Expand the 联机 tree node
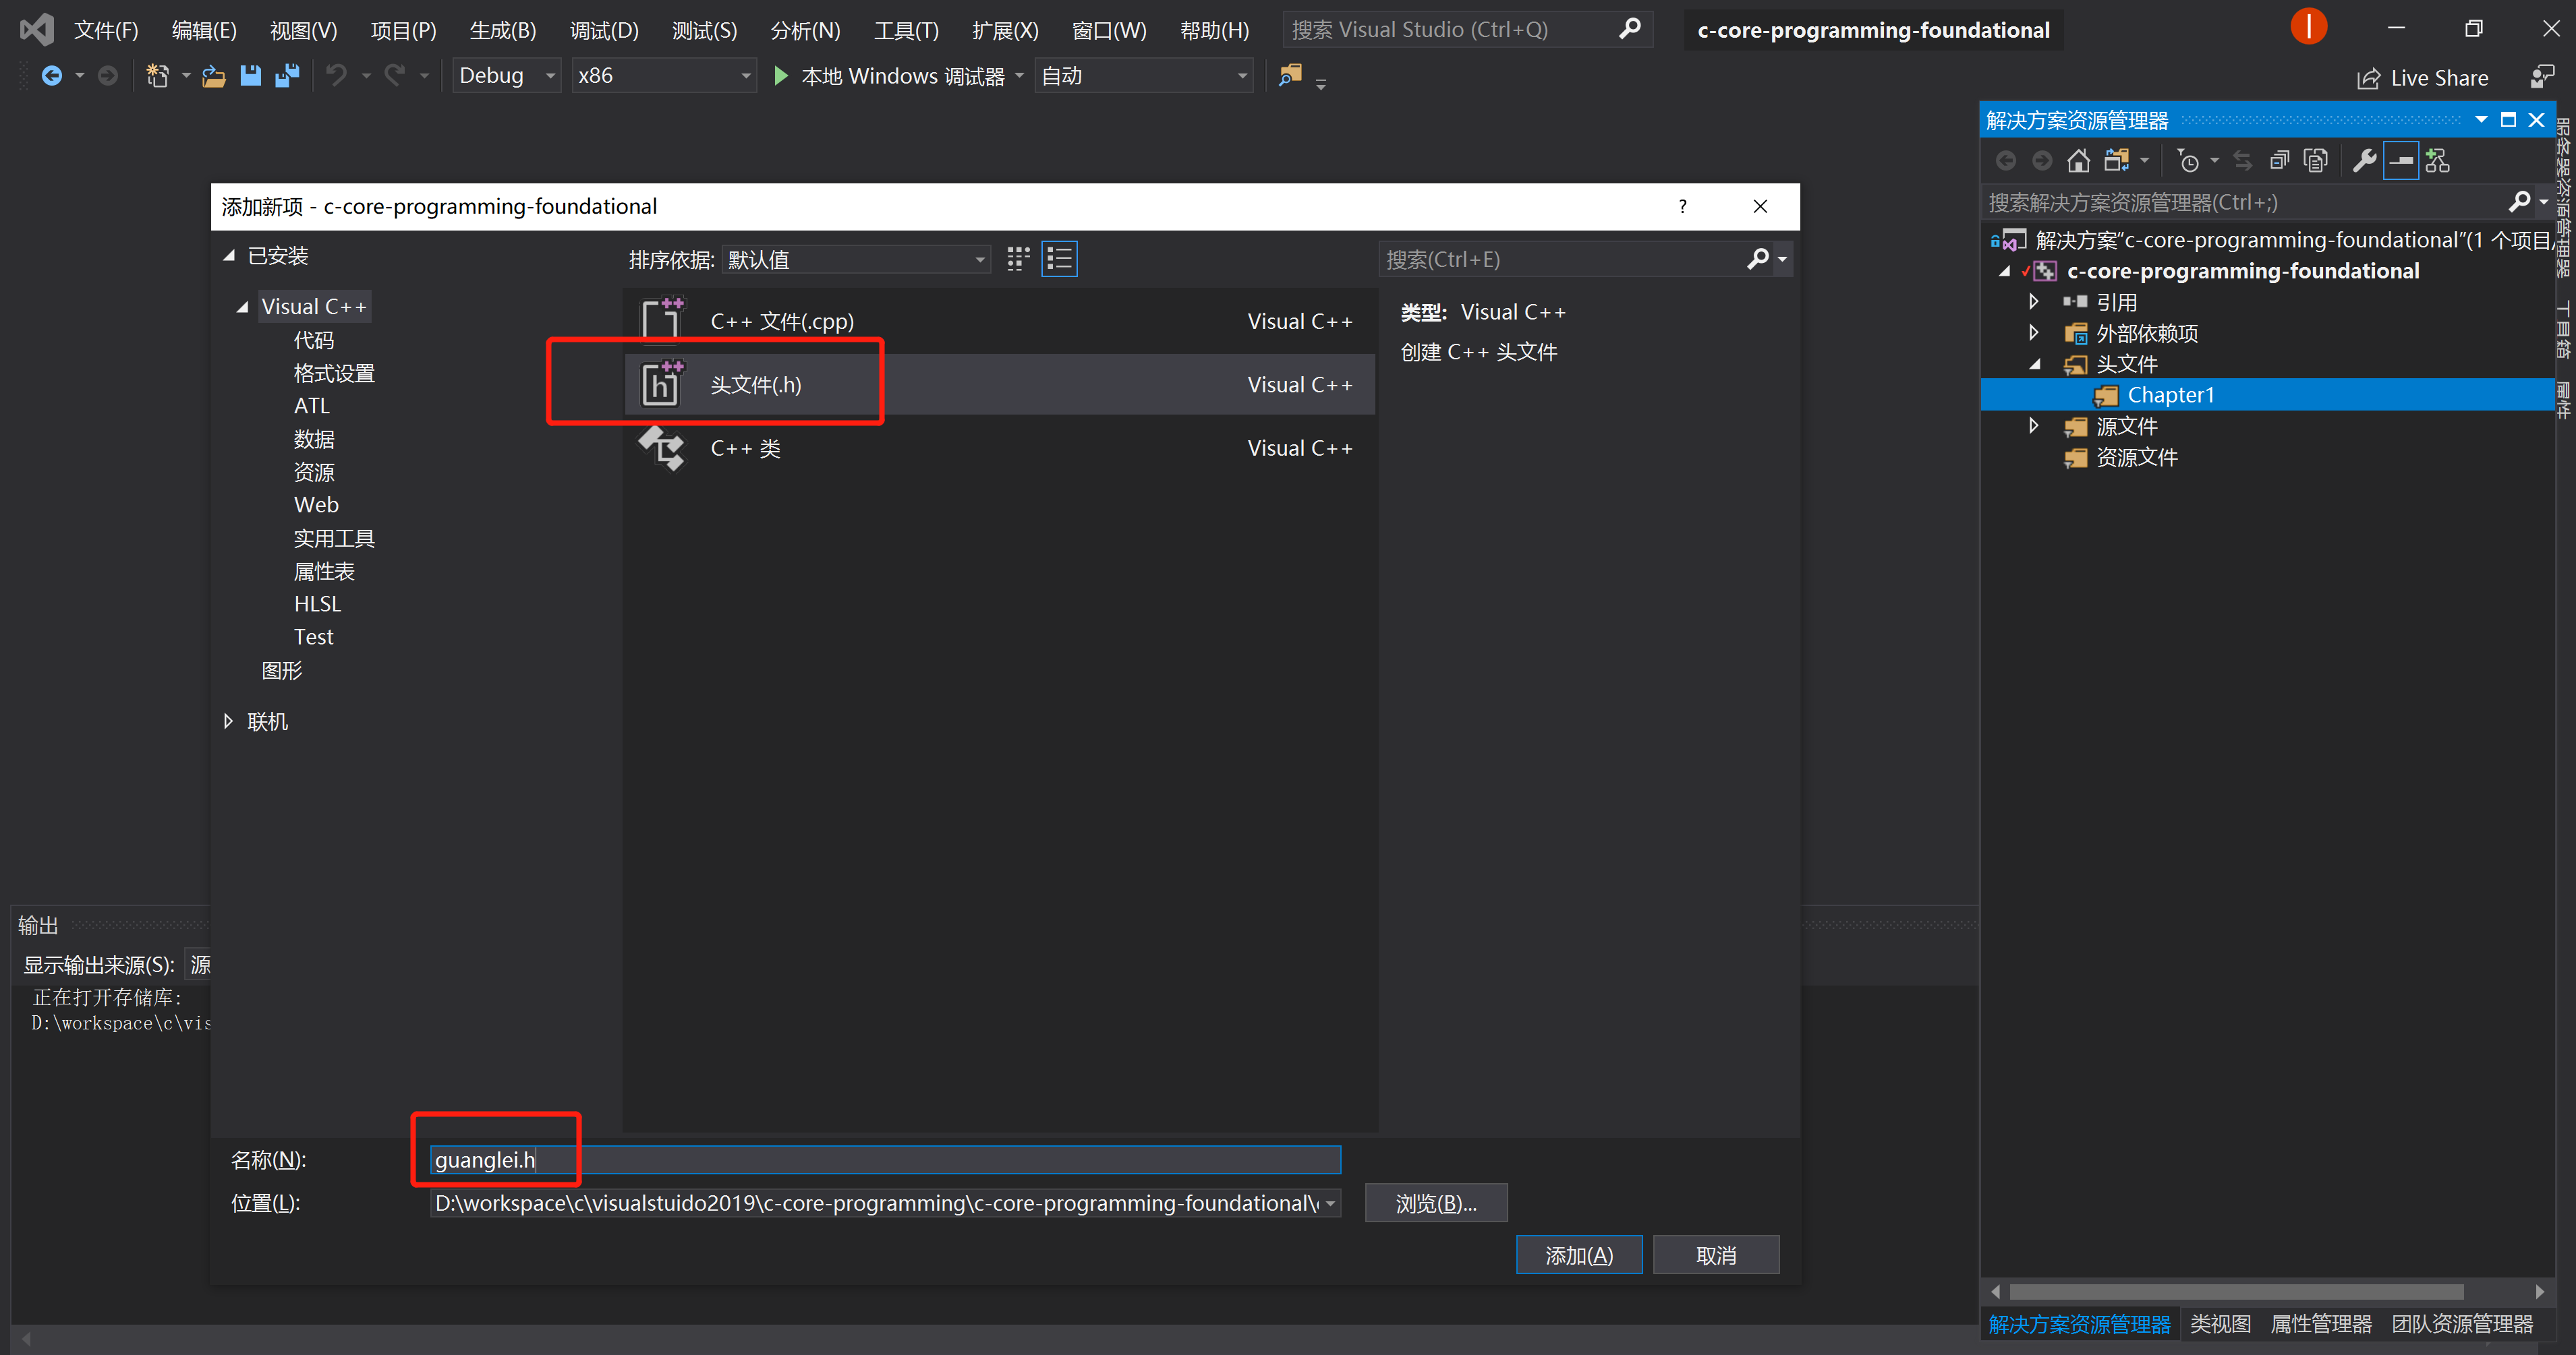Viewport: 2576px width, 1355px height. coord(228,721)
